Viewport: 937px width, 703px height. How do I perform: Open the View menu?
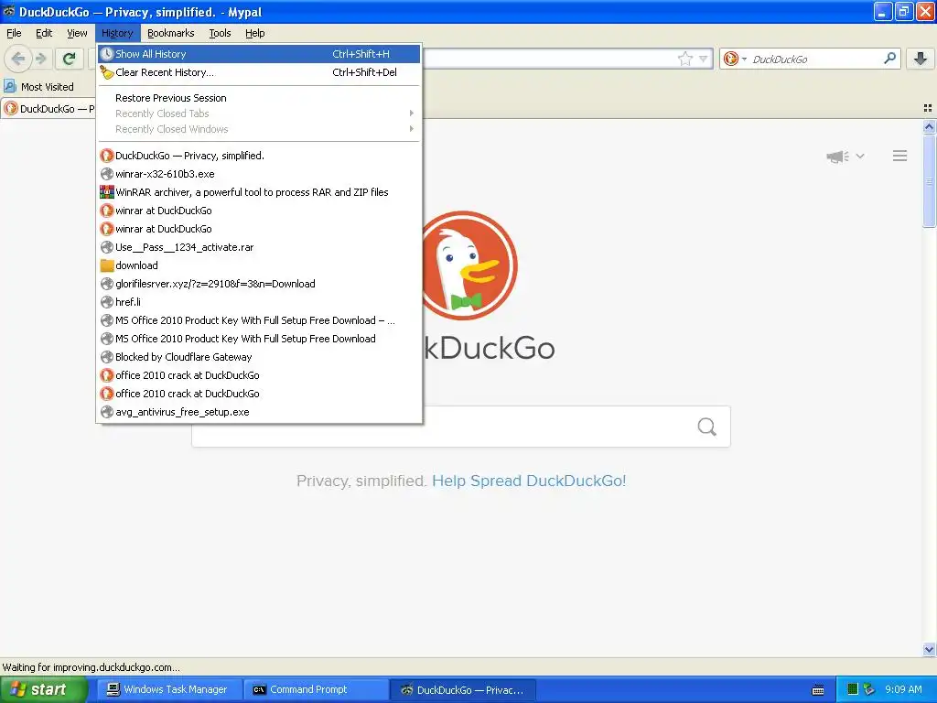(77, 33)
